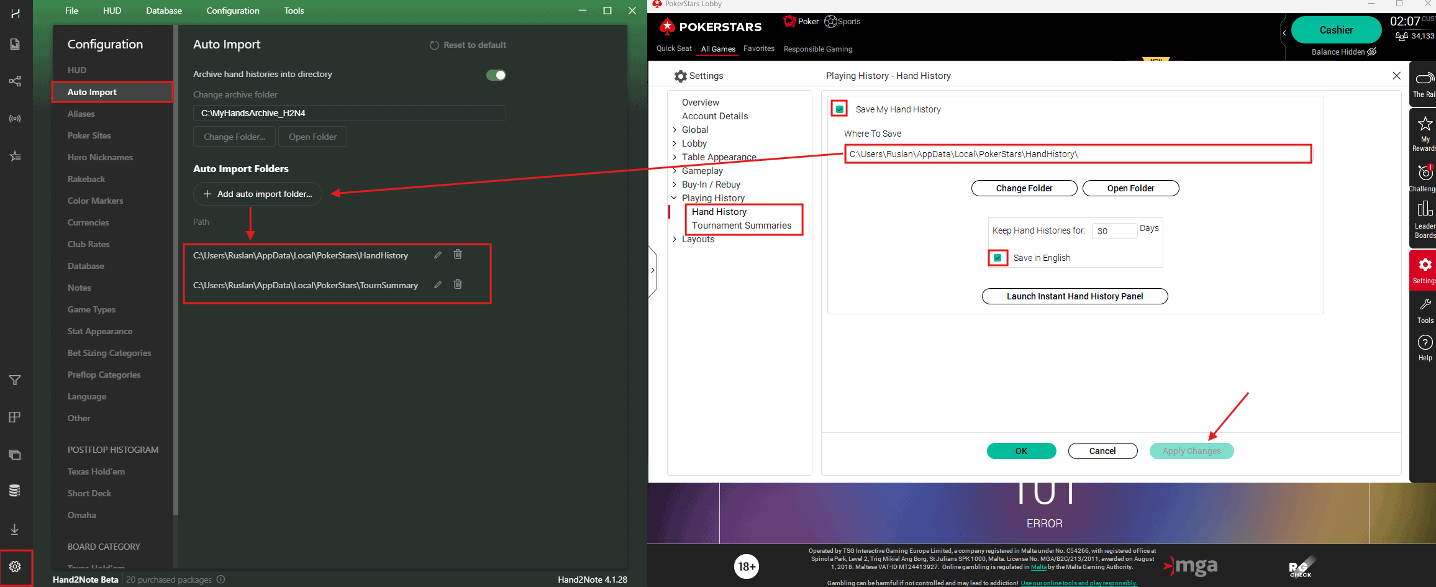Click Add auto import folder button

pyautogui.click(x=257, y=194)
